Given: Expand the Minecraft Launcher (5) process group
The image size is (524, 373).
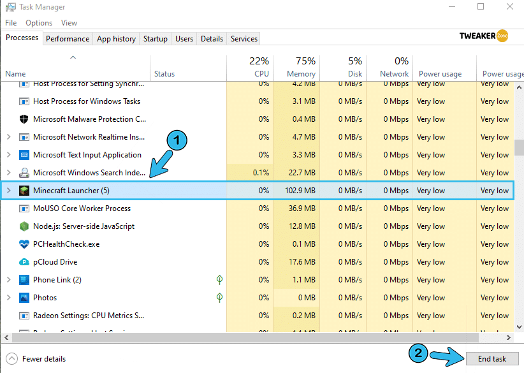Looking at the screenshot, I should pos(9,191).
